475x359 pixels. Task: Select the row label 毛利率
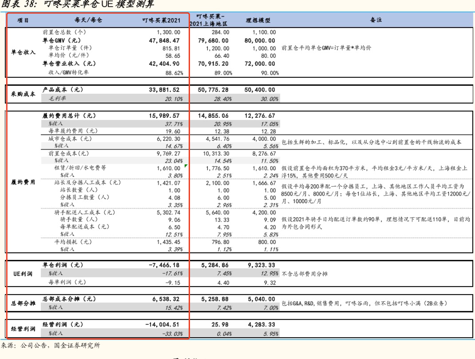pos(57,98)
